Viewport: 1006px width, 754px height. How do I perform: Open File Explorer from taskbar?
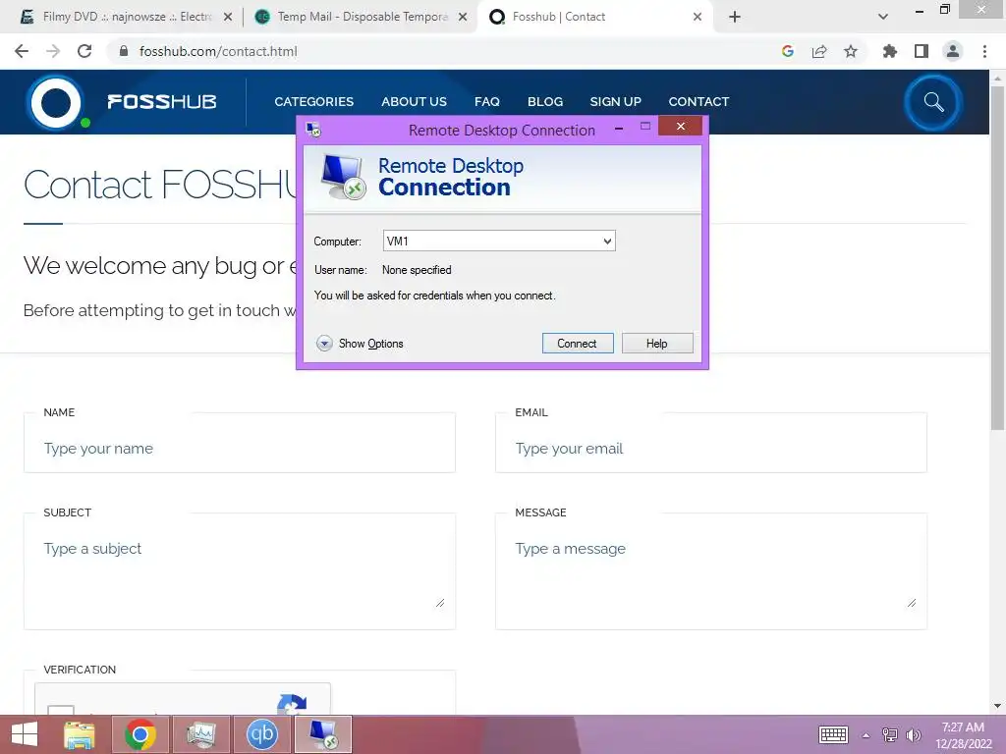80,734
